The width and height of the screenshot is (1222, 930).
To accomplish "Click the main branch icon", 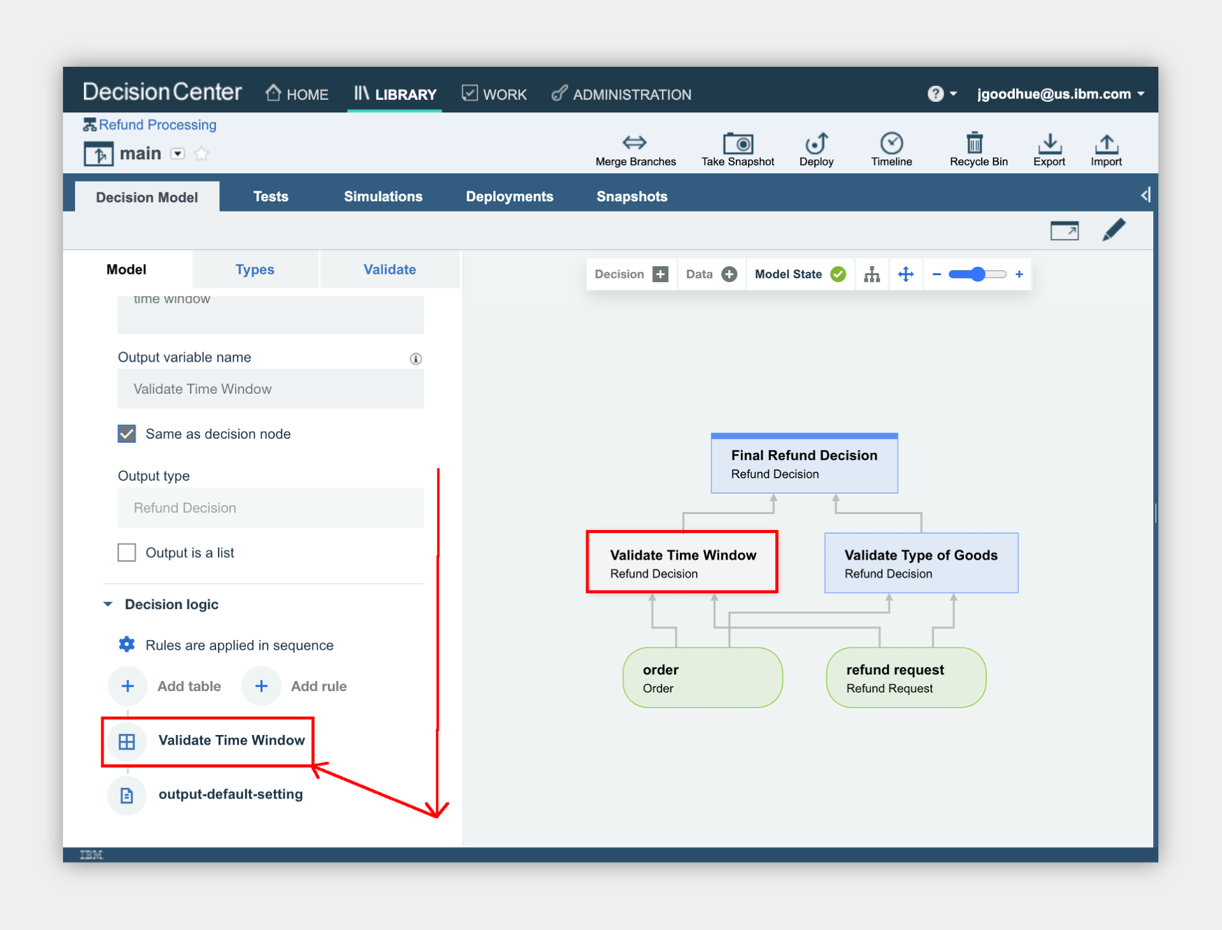I will pos(99,154).
